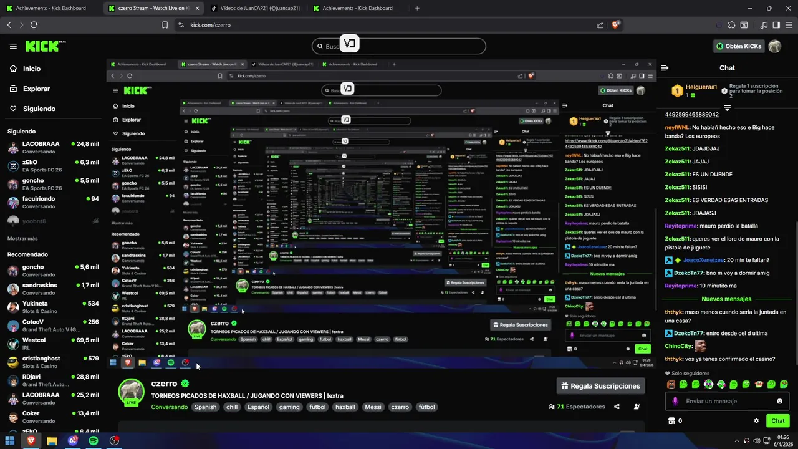Image resolution: width=798 pixels, height=449 pixels.
Task: Collapse the chat panel arrow icon
Action: point(665,68)
